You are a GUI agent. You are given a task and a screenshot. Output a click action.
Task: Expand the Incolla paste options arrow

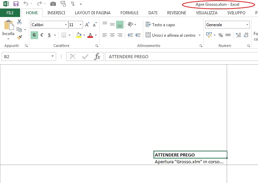coord(8,39)
